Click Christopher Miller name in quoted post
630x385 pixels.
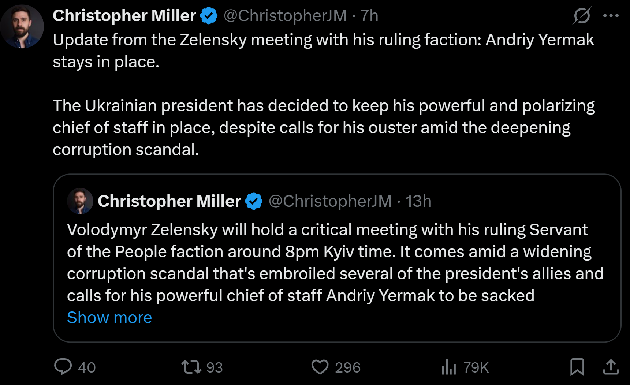pos(169,201)
